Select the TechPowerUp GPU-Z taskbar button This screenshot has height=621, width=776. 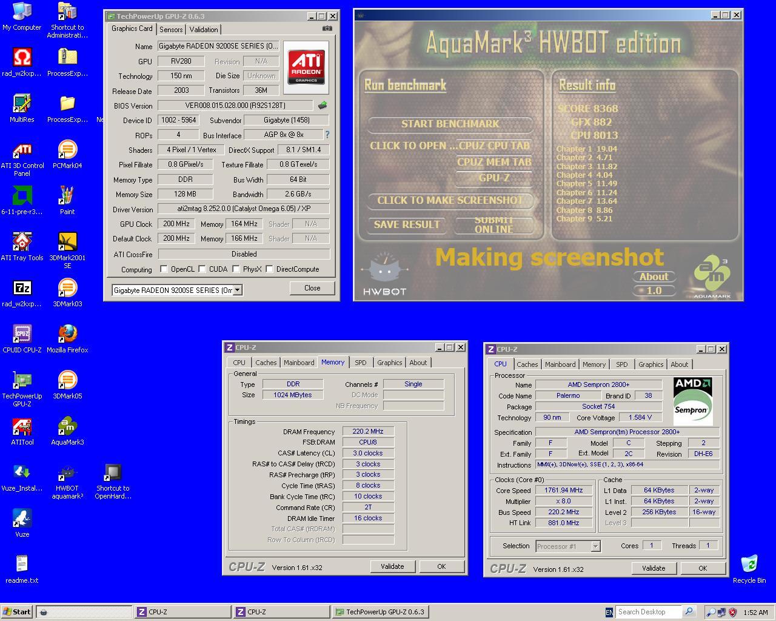pyautogui.click(x=380, y=612)
